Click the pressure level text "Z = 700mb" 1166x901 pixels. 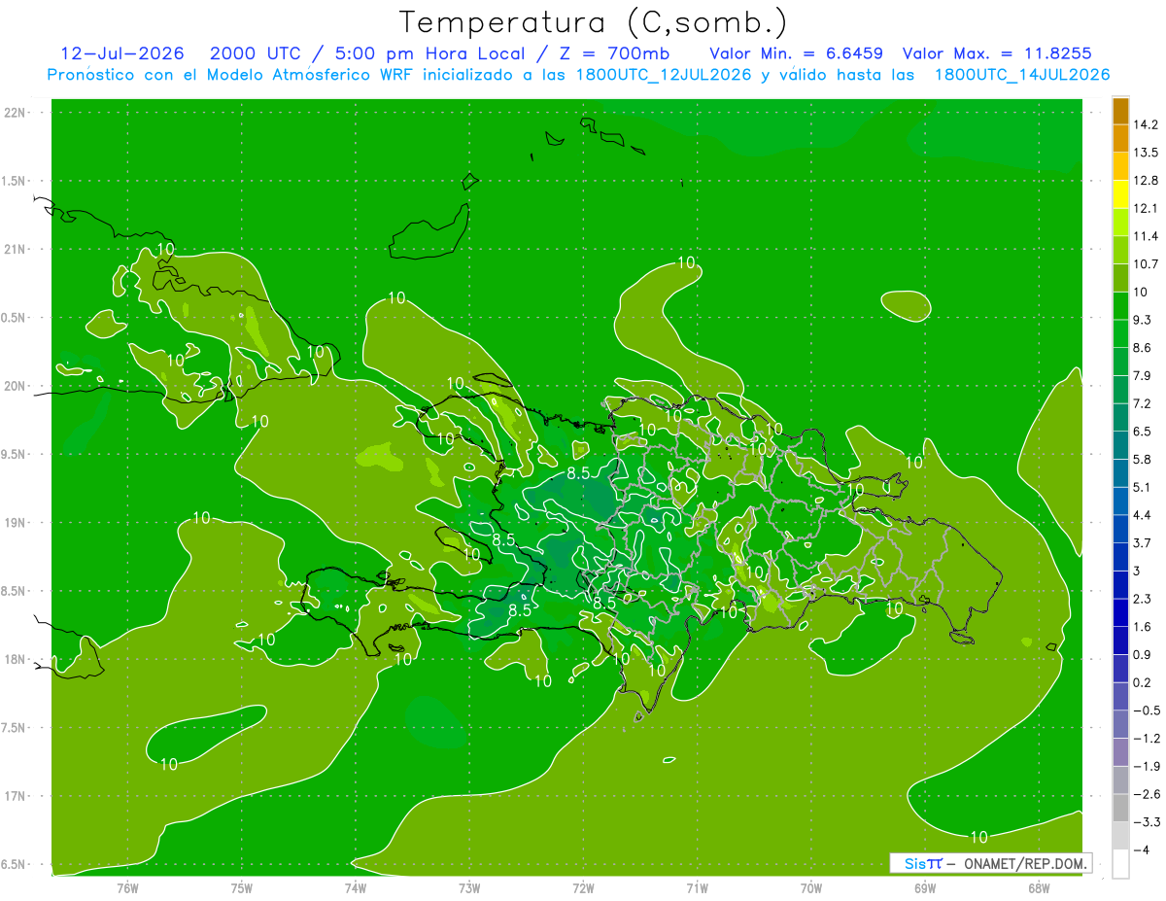click(614, 53)
